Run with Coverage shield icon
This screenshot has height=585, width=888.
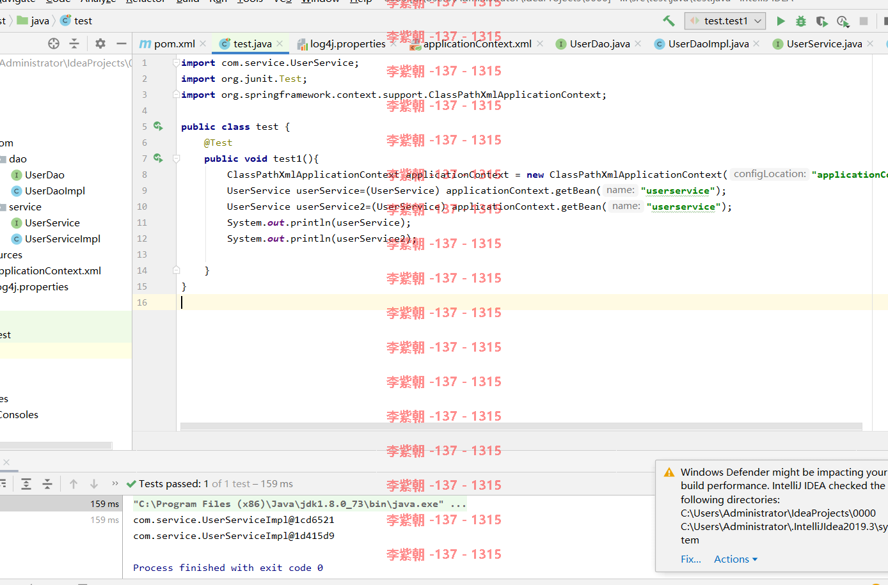pos(822,21)
